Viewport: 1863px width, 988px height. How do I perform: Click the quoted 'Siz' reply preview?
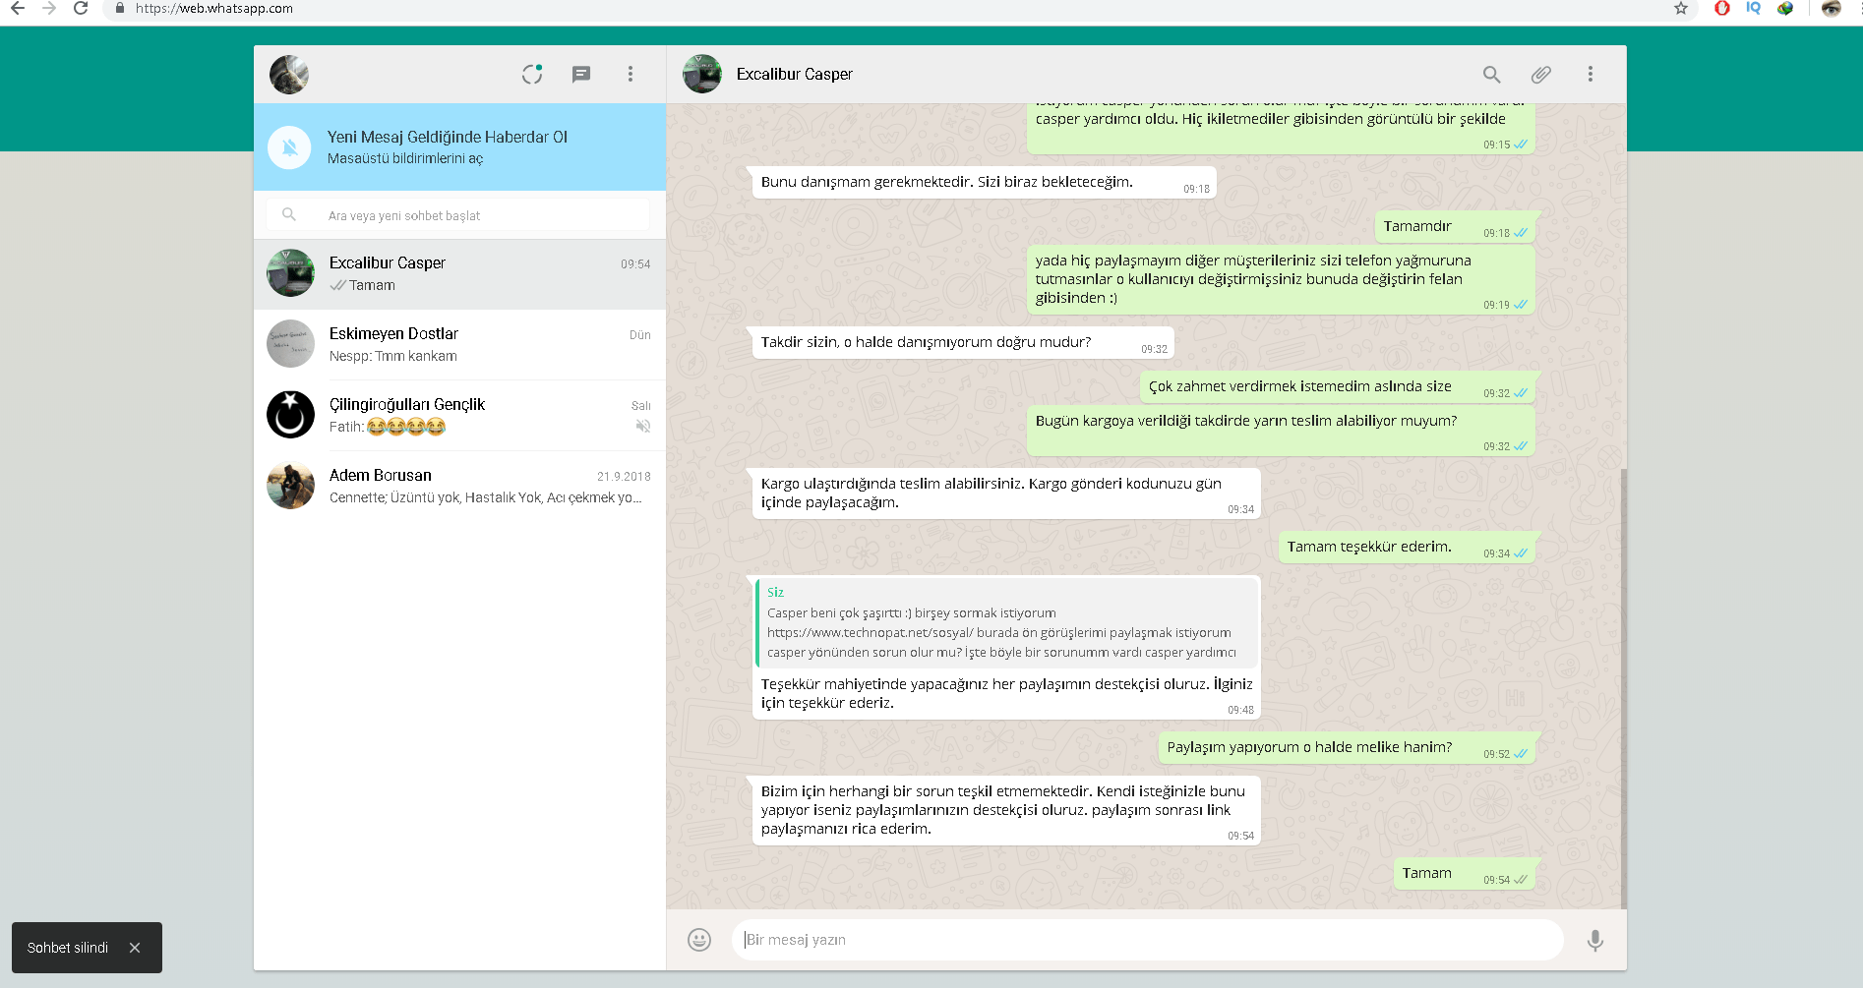click(1005, 622)
